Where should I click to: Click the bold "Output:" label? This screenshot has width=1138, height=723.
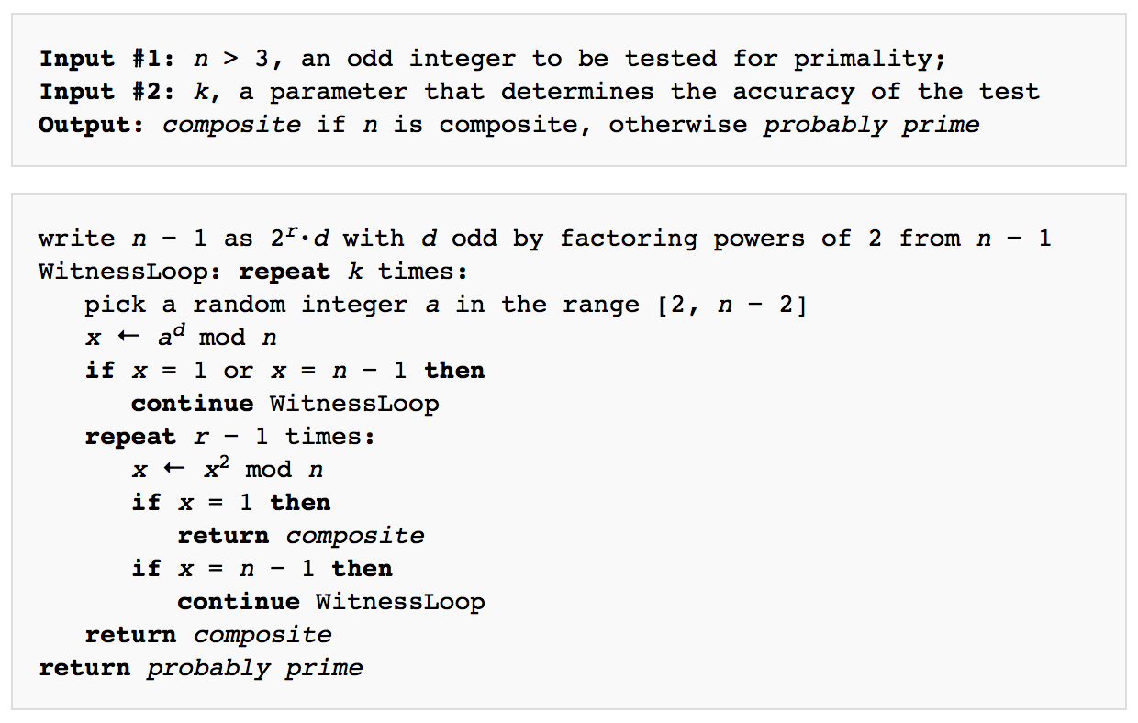(92, 125)
